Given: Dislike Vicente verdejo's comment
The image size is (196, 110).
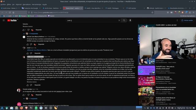Looking at the screenshot, I should tap(28, 95).
